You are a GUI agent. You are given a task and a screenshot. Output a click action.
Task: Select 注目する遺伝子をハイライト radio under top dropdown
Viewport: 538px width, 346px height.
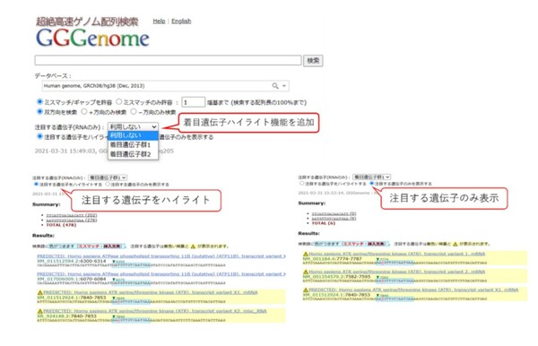(x=39, y=136)
